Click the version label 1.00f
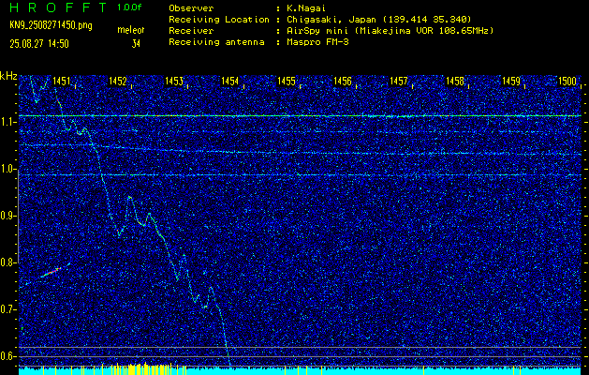Viewport: 589px width, 375px height. click(x=129, y=7)
